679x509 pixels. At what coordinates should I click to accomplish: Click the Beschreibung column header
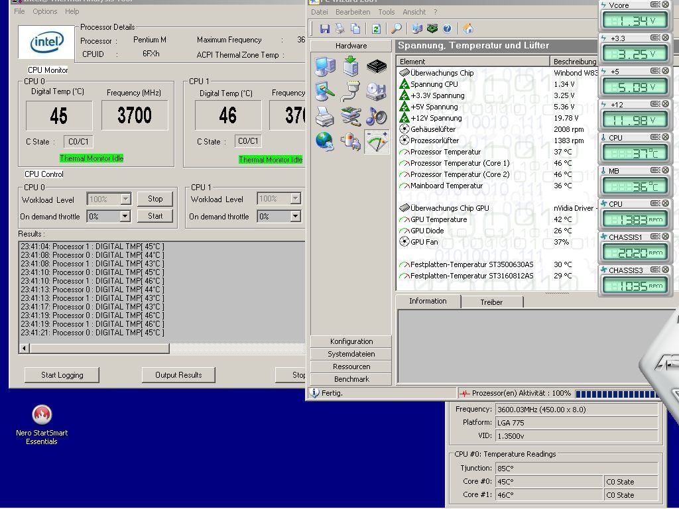pos(574,62)
